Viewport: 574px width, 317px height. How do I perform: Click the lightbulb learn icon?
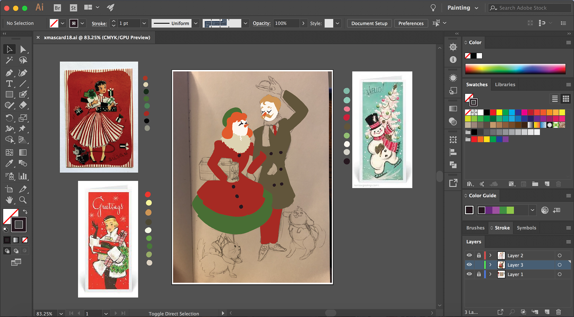coord(433,8)
